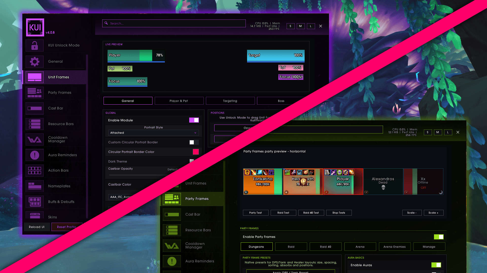Open KUI Unlock Mode via the padlock icon
The image size is (487, 273).
click(x=34, y=45)
